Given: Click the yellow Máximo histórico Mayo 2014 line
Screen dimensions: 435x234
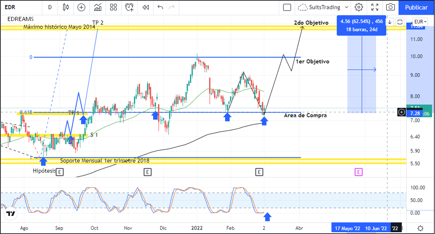Looking at the screenshot, I should [x=177, y=27].
